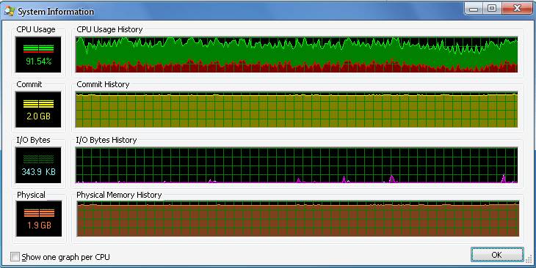This screenshot has width=536, height=268.
Task: Click the Commit gauge showing 2.0 GB
Action: point(38,109)
